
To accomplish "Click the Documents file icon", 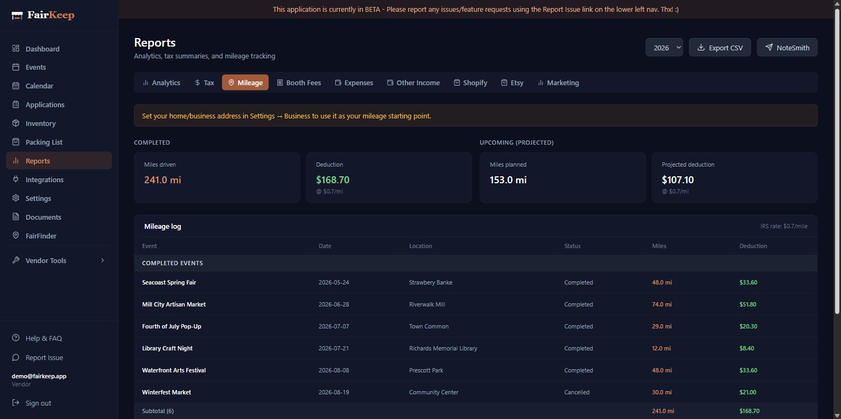I will coord(16,217).
